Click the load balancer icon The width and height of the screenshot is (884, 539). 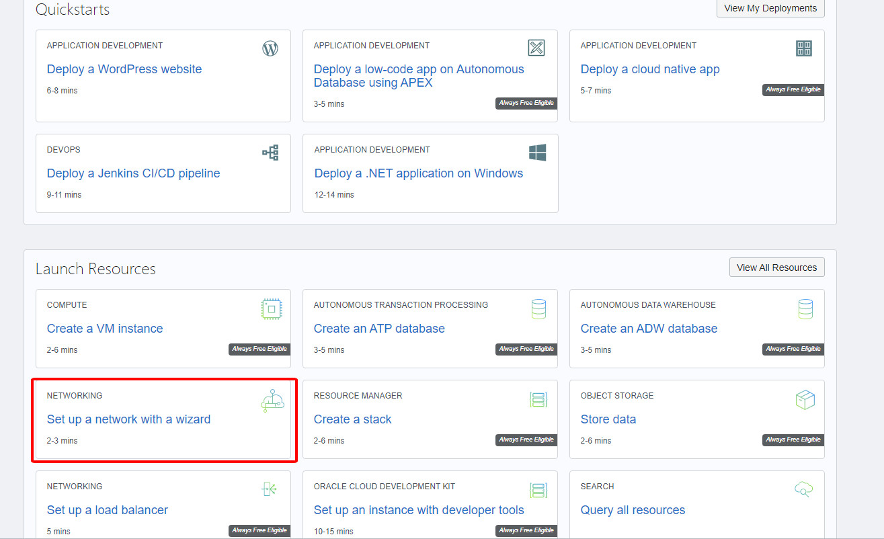[270, 490]
